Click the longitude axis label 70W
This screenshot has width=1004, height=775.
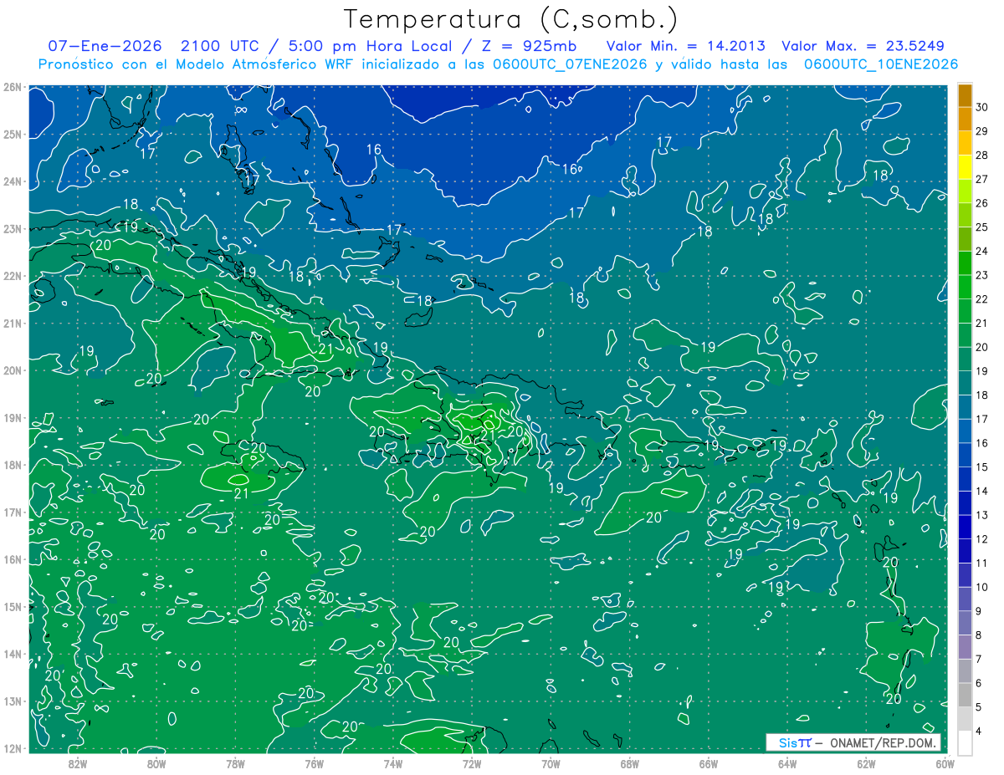click(x=551, y=764)
